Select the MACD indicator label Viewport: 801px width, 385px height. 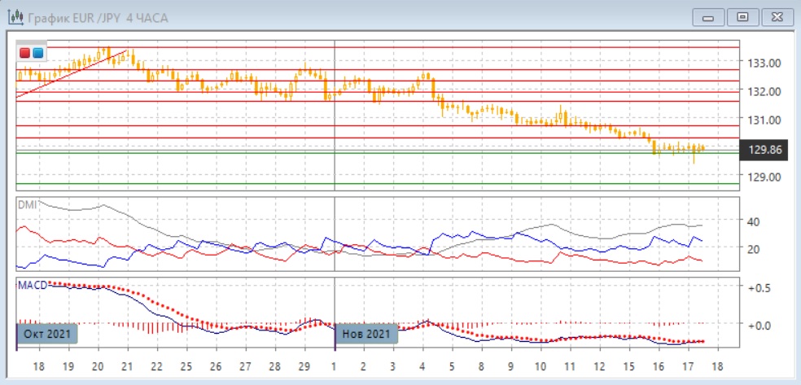[x=32, y=285]
